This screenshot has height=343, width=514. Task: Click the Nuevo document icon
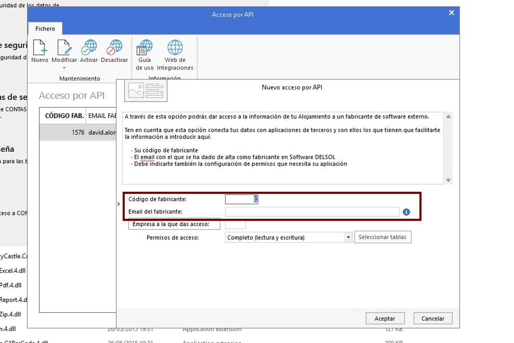tap(39, 47)
